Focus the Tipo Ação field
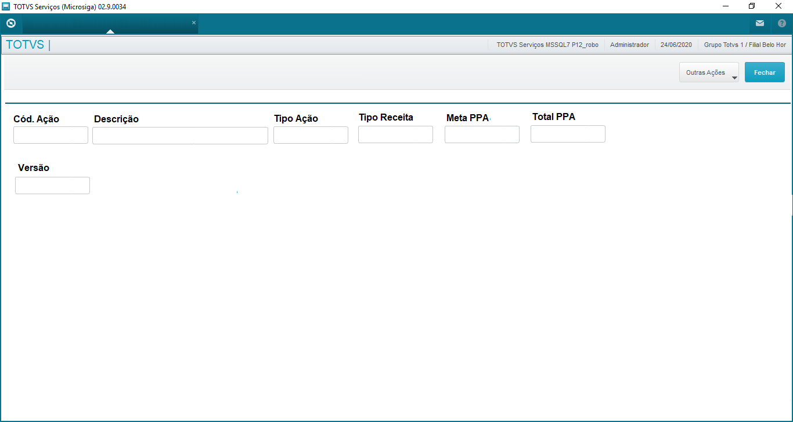The width and height of the screenshot is (793, 422). coord(311,135)
